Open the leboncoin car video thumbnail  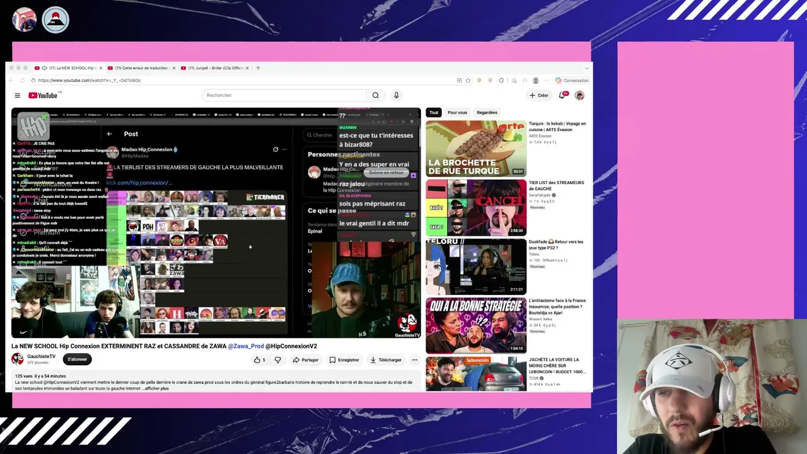click(476, 374)
